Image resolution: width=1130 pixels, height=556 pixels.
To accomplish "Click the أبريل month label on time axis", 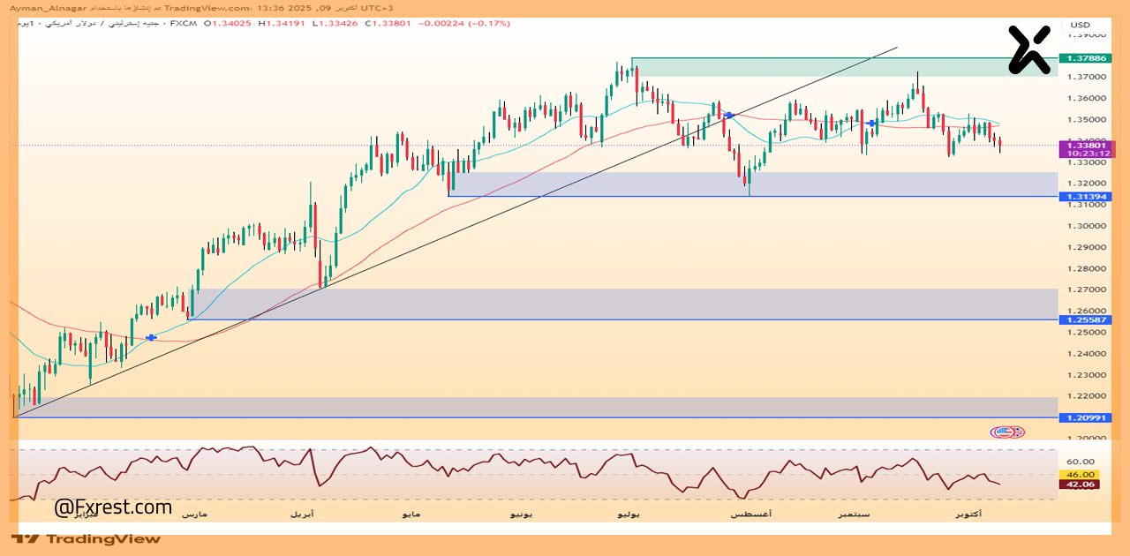I will 302,513.
